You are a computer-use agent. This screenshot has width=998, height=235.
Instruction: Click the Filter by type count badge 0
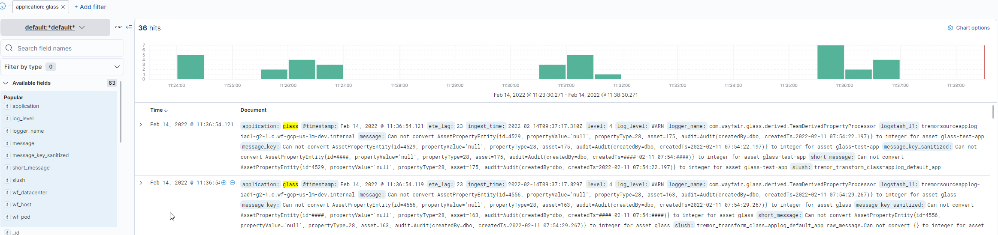point(51,67)
